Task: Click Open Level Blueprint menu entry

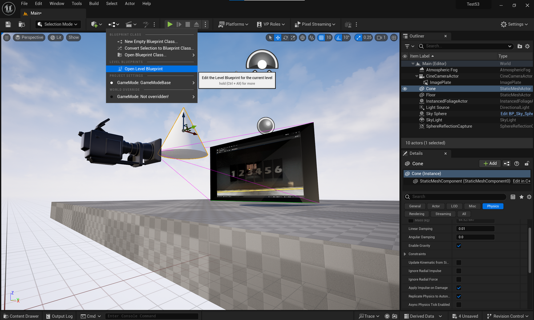Action: coord(151,69)
